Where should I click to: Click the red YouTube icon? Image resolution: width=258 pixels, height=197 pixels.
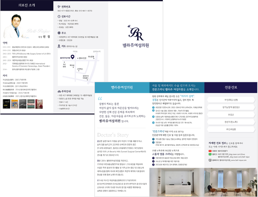pos(210,151)
